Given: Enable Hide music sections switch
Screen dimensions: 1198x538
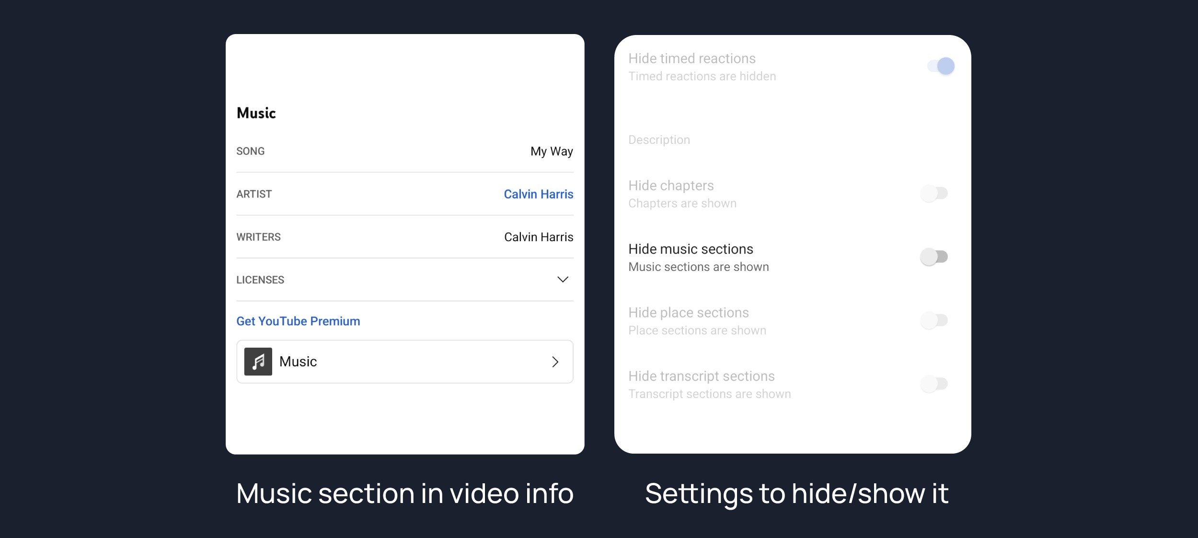Looking at the screenshot, I should (x=934, y=257).
